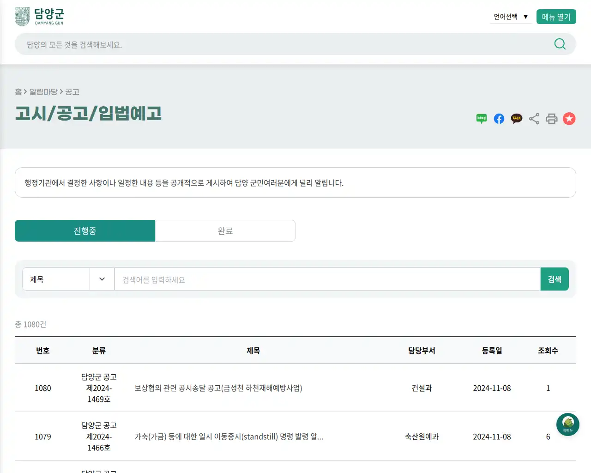Click the Damyang-gun logo emblem
Viewport: 591px width, 473px height.
(21, 15)
